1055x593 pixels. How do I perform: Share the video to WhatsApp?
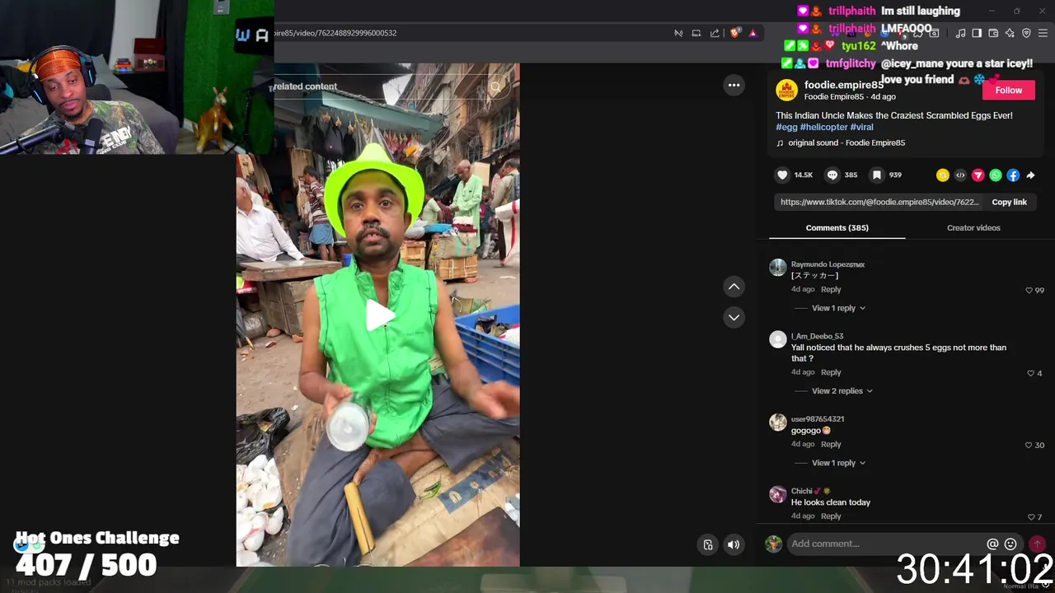coord(996,175)
